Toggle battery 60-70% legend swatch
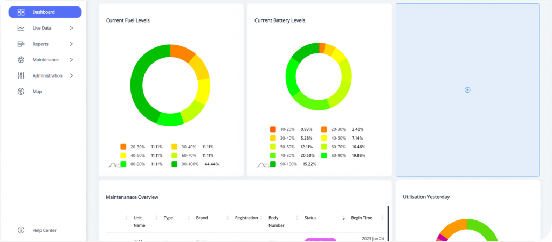This screenshot has height=242, width=552. (x=324, y=147)
